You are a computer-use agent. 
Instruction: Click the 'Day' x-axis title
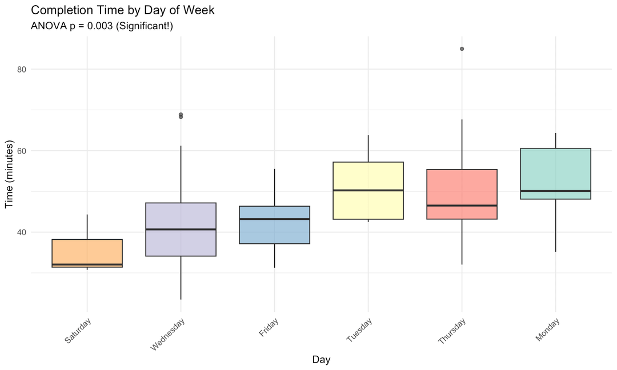click(x=320, y=360)
